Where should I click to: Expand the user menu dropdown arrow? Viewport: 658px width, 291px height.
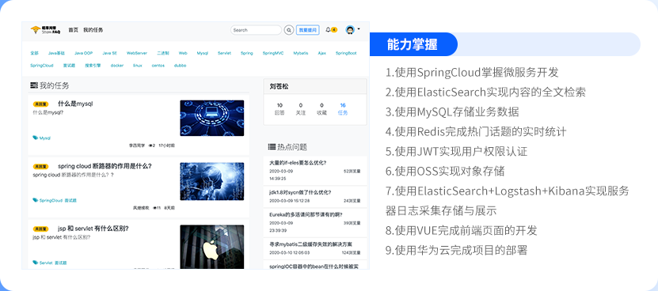click(359, 29)
